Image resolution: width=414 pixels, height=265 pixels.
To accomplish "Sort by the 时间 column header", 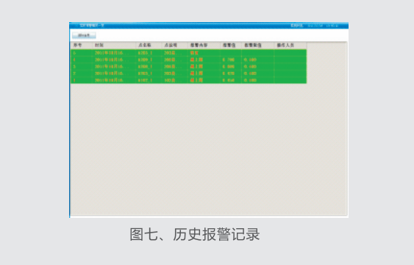I will point(114,46).
